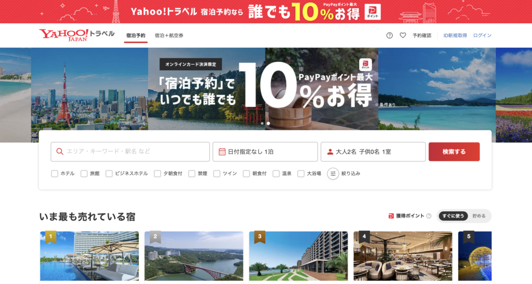Check the ツイン checkbox
Image resolution: width=532 pixels, height=284 pixels.
[217, 173]
